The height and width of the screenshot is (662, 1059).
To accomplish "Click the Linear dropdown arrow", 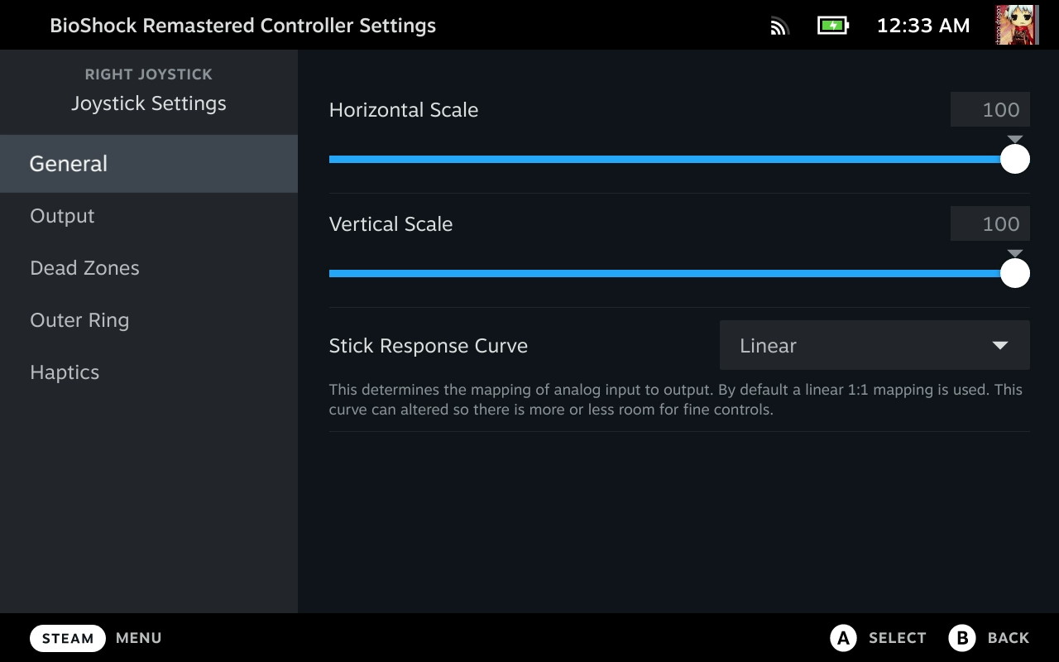I will (x=999, y=345).
